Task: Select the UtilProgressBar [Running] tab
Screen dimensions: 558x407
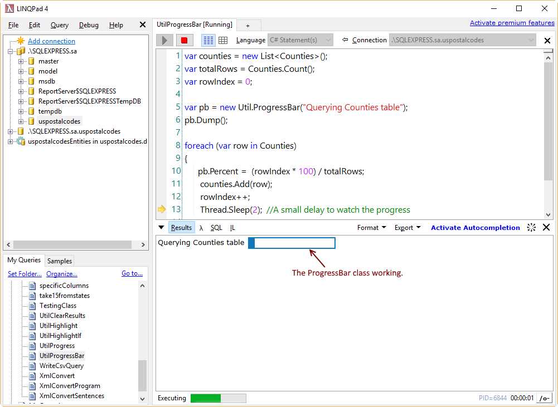Action: coord(195,24)
